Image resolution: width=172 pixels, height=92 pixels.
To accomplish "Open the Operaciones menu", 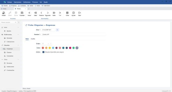I will point(17,2).
